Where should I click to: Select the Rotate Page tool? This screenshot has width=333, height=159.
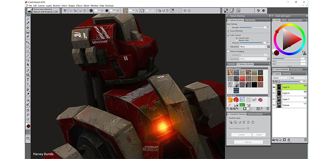28,119
